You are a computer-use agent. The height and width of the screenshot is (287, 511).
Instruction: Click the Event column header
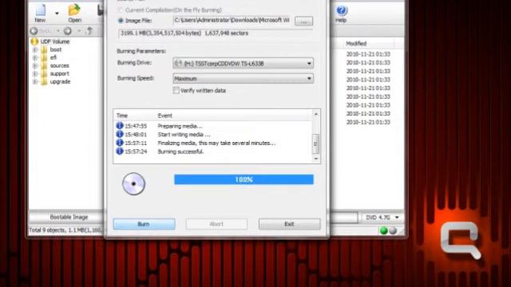[165, 116]
